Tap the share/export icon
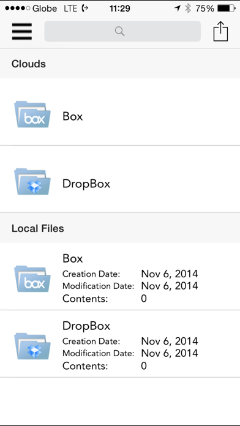The height and width of the screenshot is (426, 240). tap(220, 31)
